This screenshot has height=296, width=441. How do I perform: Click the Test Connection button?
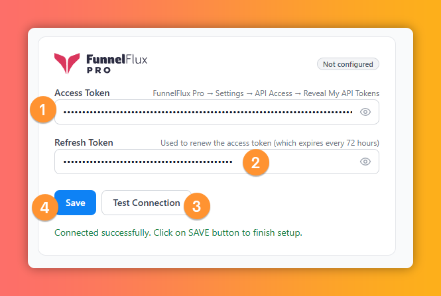pos(147,203)
